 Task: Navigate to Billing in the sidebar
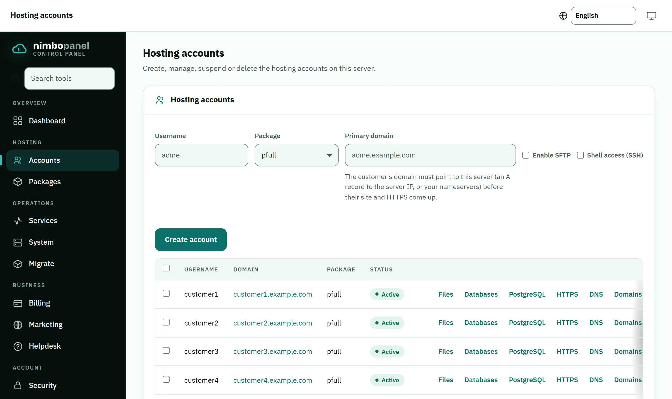coord(63,303)
